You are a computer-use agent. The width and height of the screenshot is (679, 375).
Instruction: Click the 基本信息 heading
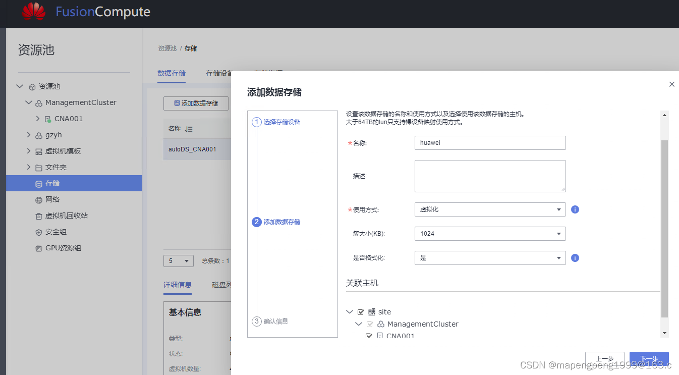coord(185,312)
